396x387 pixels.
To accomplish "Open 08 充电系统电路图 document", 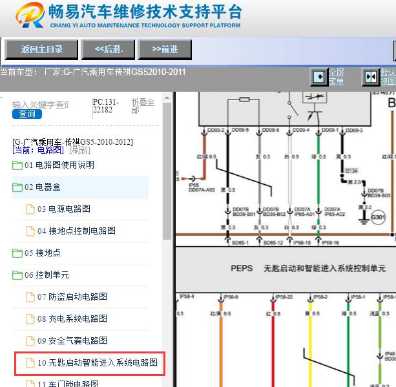I will coord(72,319).
